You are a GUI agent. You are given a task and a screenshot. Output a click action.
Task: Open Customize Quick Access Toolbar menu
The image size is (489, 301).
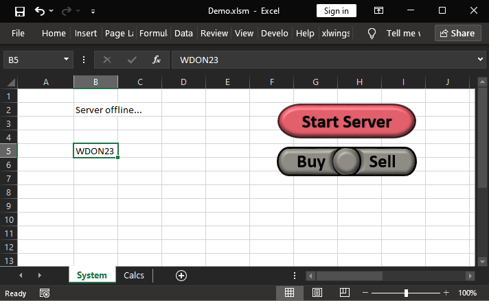pyautogui.click(x=93, y=12)
